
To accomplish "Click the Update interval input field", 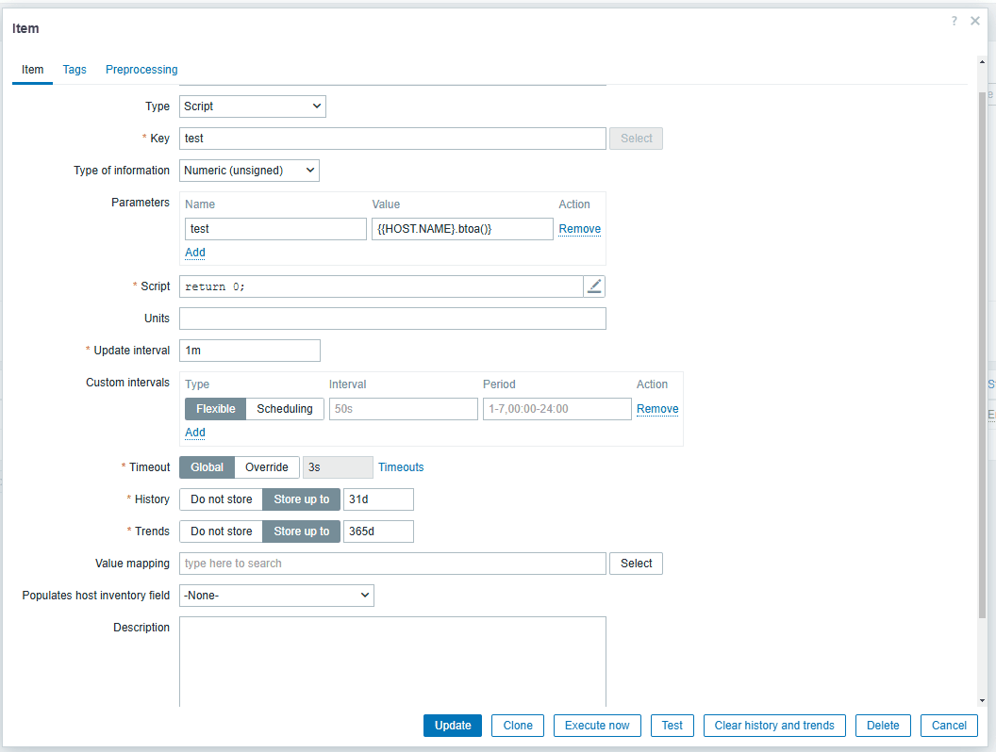I will [x=249, y=351].
